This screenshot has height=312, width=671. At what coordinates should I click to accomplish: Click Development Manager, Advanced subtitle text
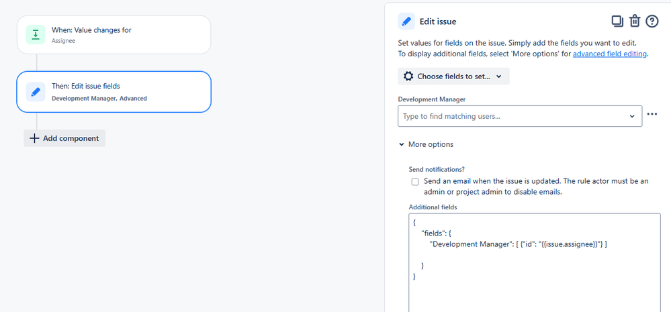point(99,99)
